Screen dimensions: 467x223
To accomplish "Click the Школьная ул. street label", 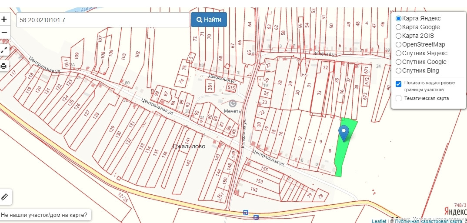I will (223, 79).
